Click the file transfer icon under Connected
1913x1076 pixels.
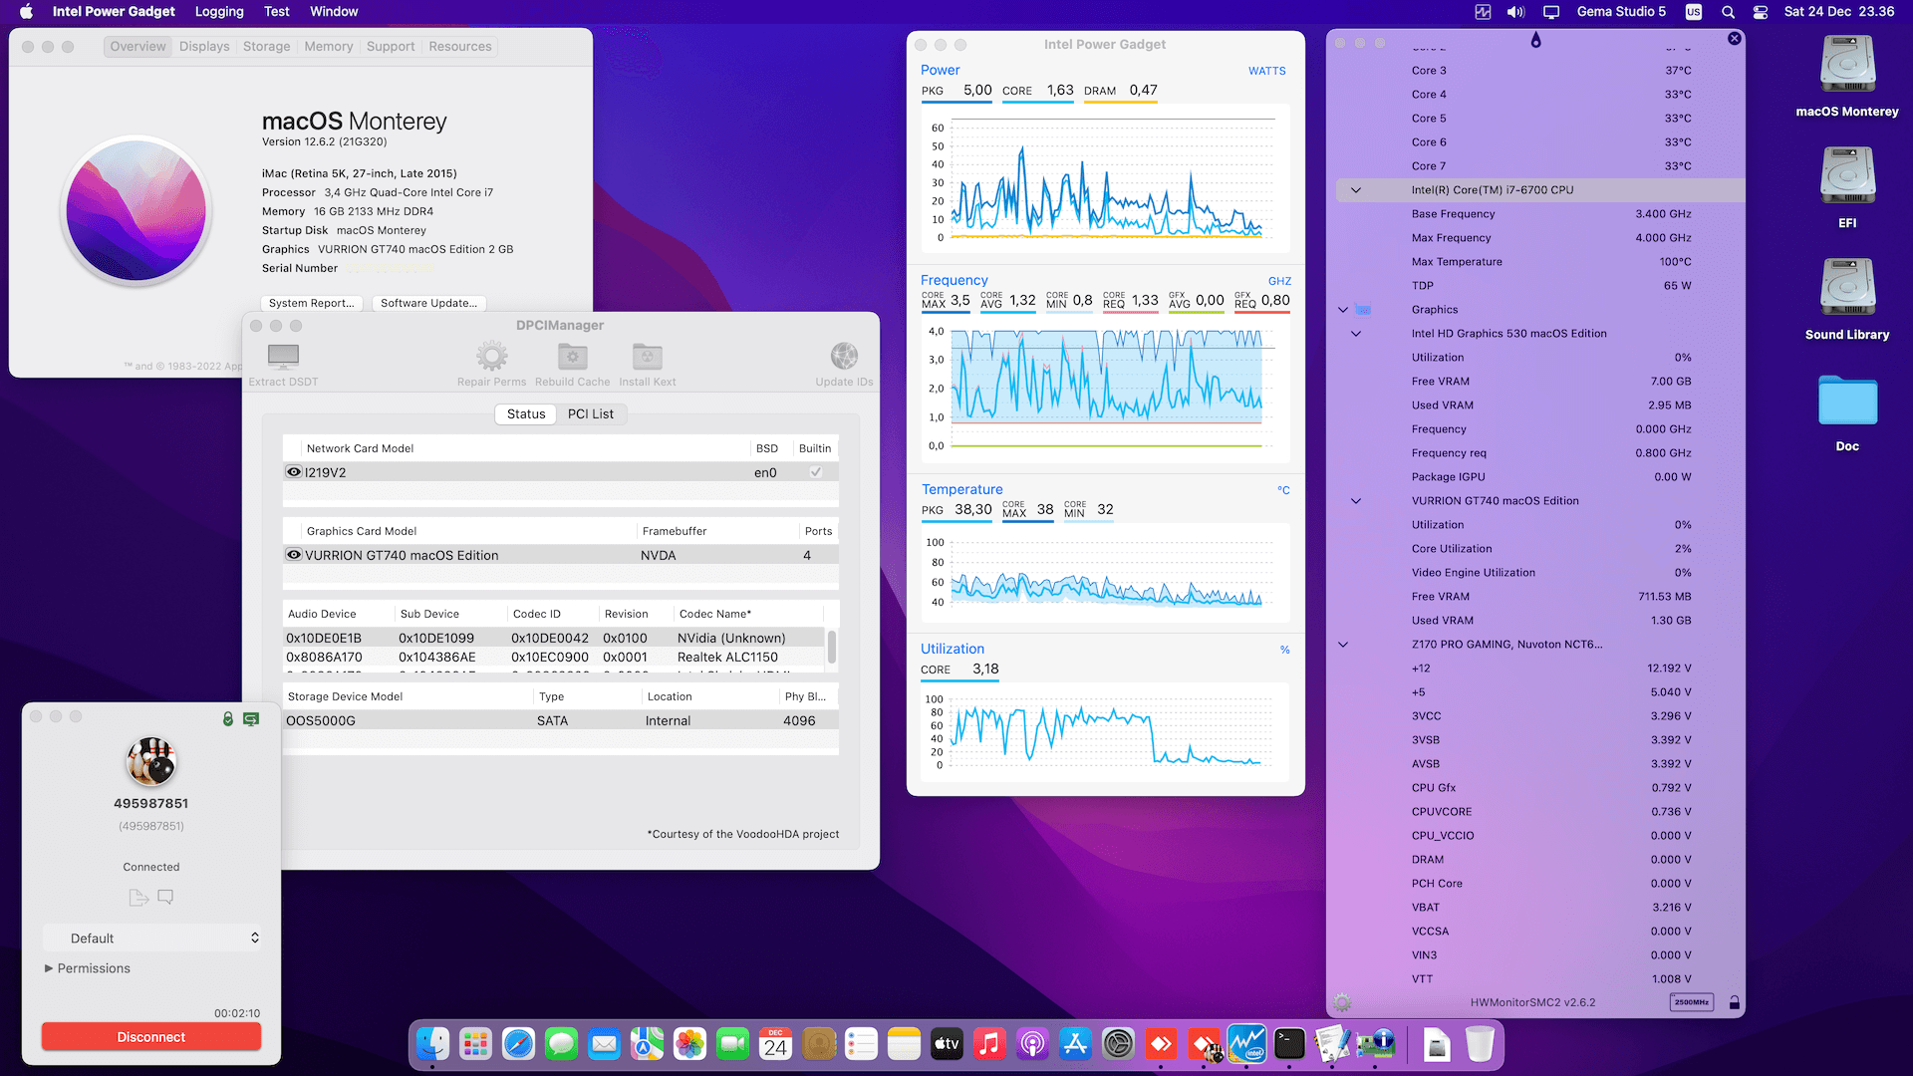tap(138, 898)
